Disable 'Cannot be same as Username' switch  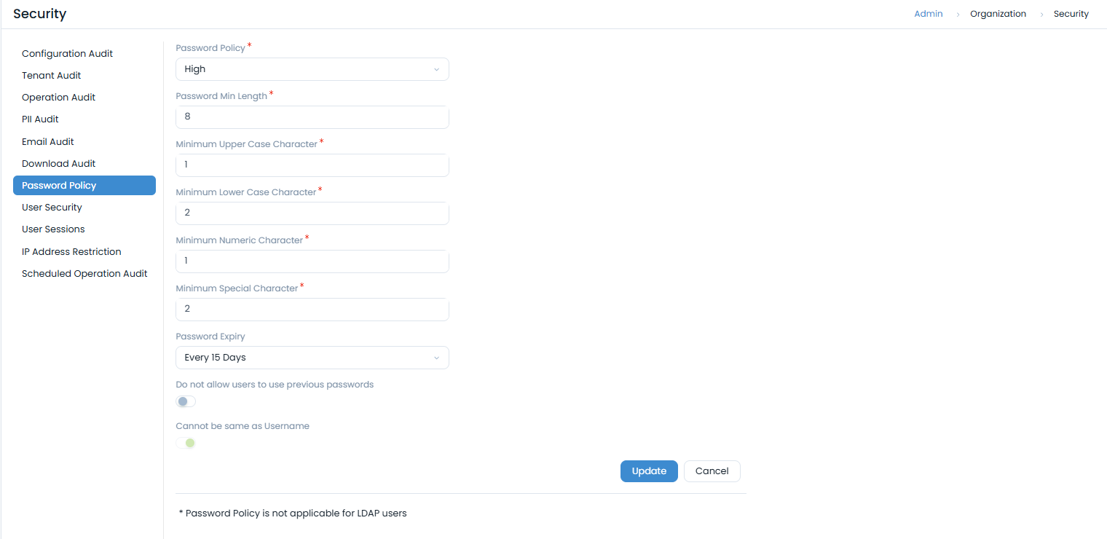(186, 443)
